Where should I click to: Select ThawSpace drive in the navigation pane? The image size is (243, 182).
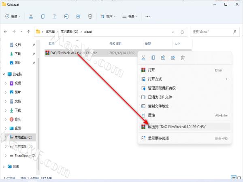(x=25, y=155)
